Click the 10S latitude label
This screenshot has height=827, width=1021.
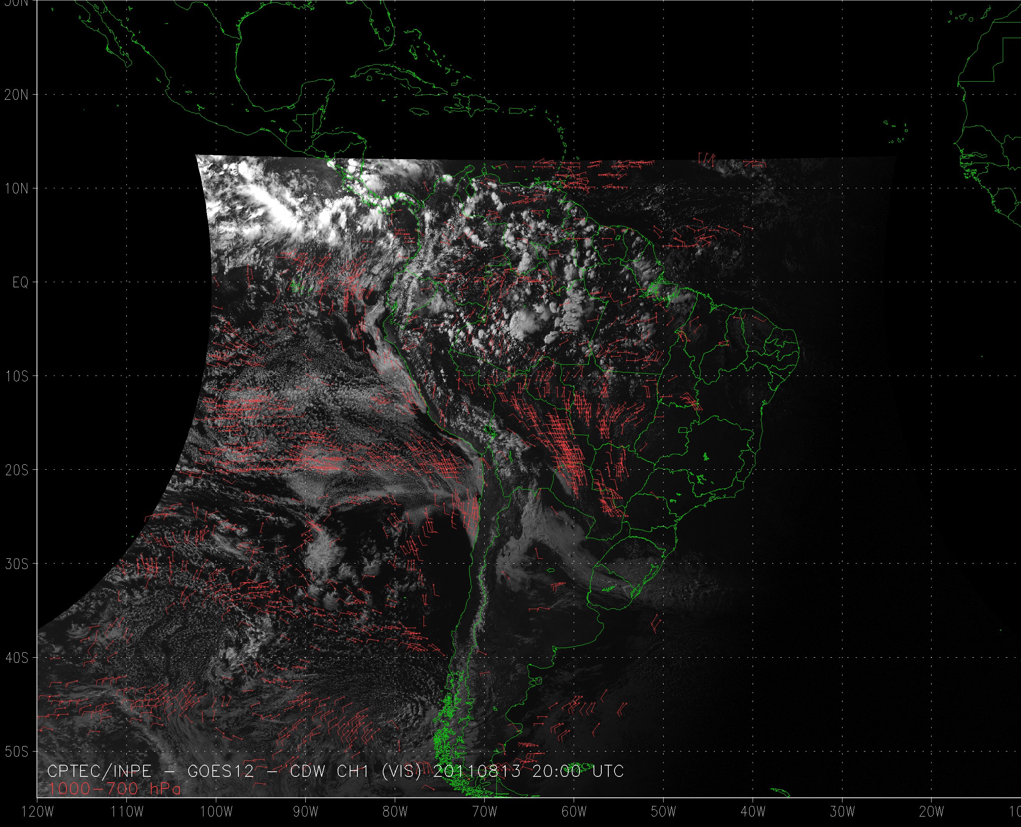[x=17, y=376]
